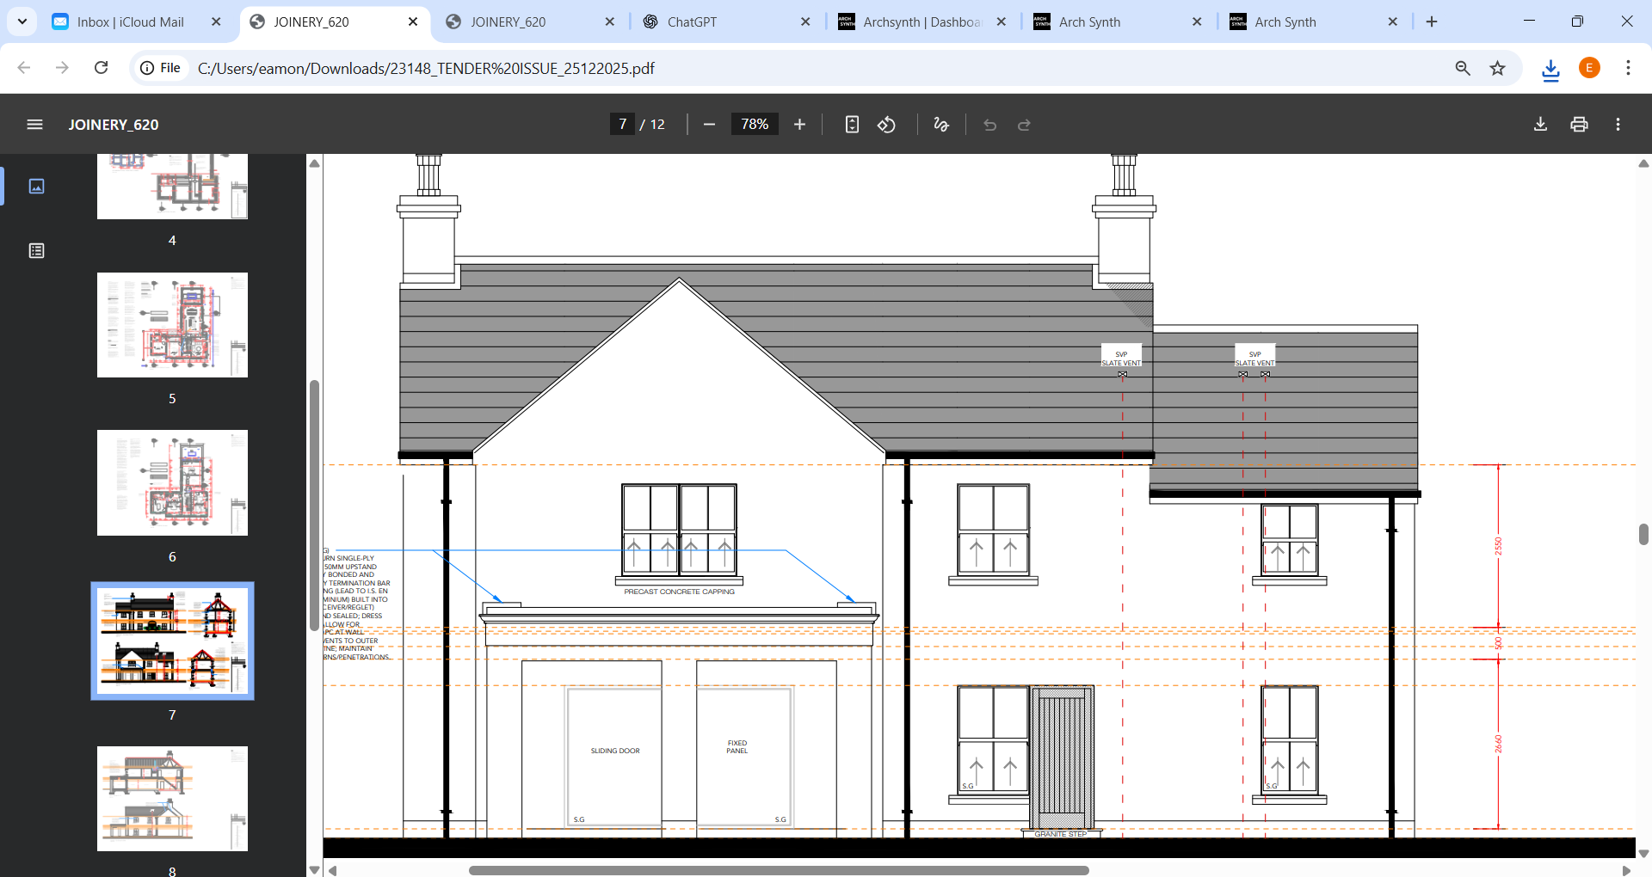Switch sidebar to document outline view
Screen dimensions: 1652x877
click(x=36, y=250)
